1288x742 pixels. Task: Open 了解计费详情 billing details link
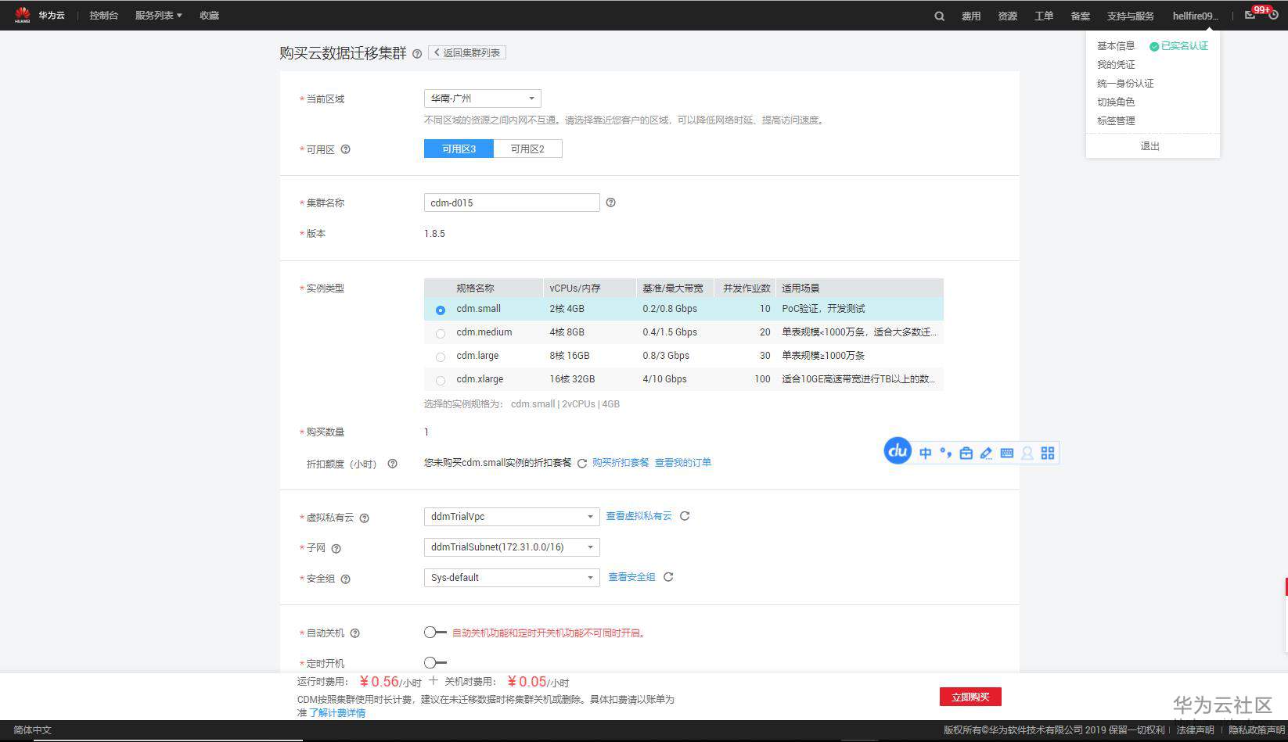pyautogui.click(x=337, y=713)
